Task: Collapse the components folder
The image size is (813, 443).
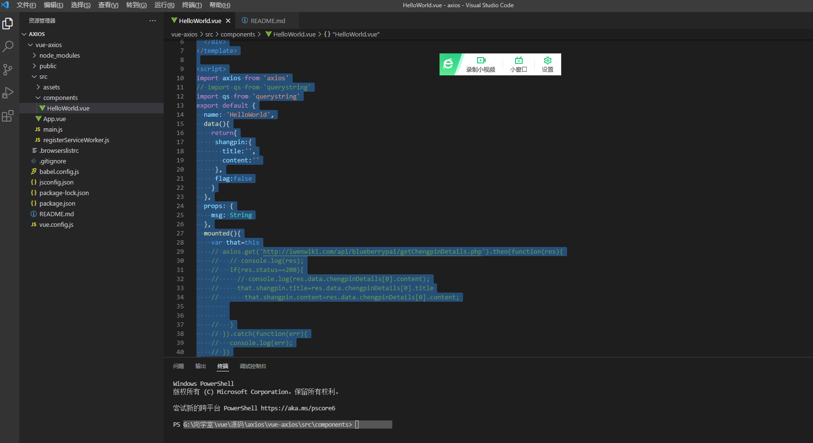Action: coord(38,98)
